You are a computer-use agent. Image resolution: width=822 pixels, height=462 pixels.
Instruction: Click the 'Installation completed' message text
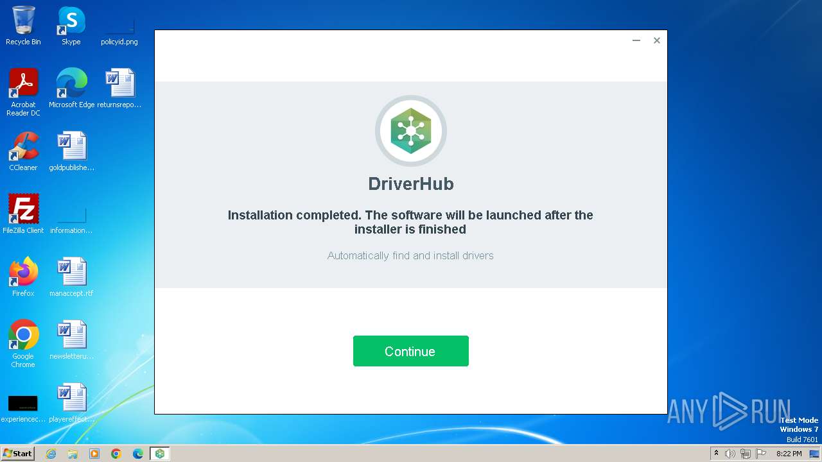[x=410, y=222]
